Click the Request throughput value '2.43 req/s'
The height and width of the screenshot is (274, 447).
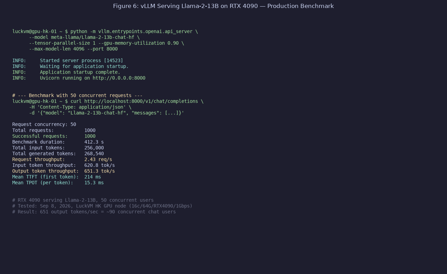pos(98,160)
